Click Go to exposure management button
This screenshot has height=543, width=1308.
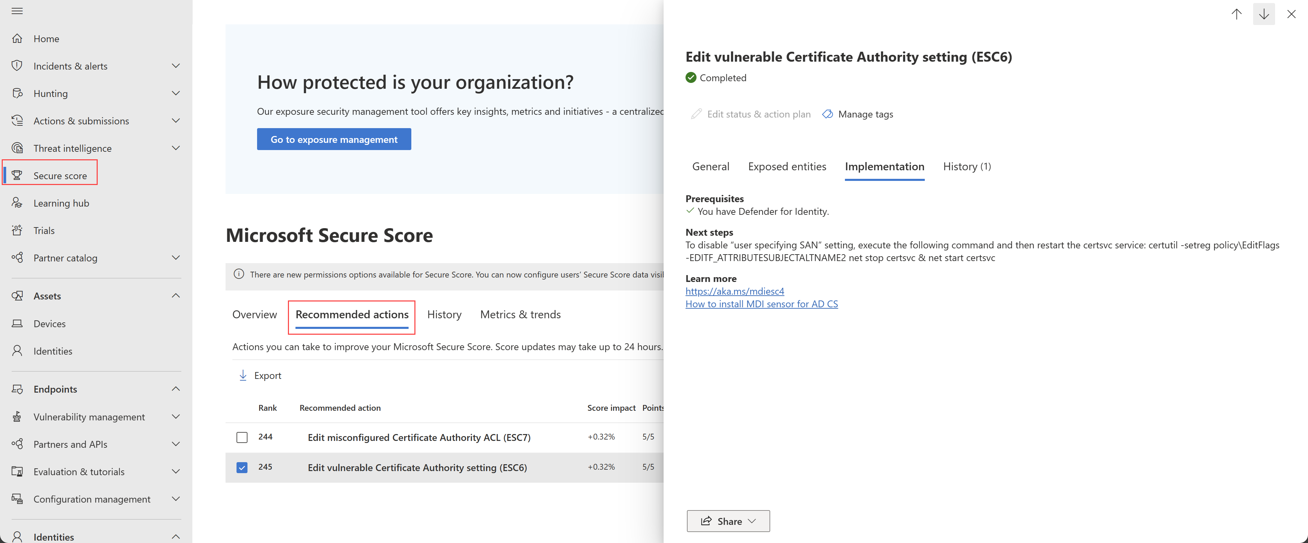[x=334, y=139]
